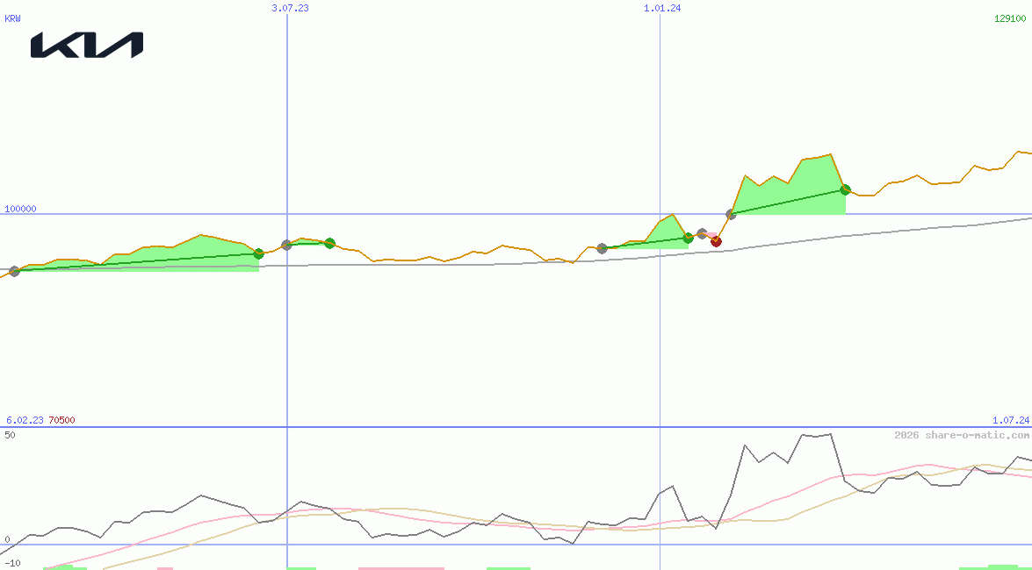Click the KRW currency label
The height and width of the screenshot is (570, 1032).
(13, 18)
